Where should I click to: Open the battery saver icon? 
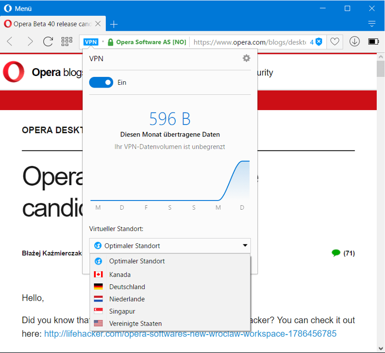point(373,42)
